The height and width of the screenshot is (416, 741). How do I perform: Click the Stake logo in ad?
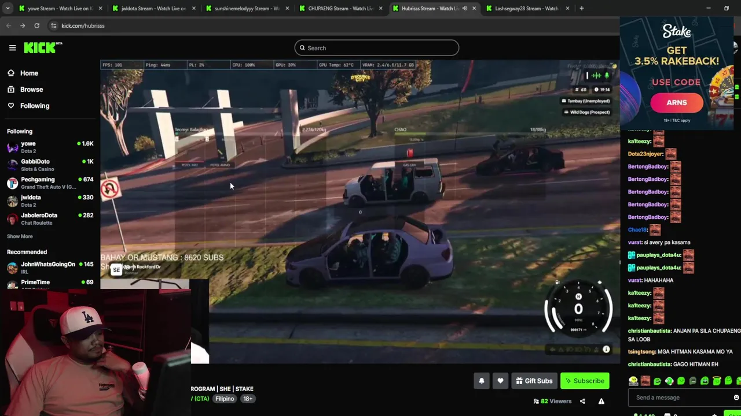tap(676, 31)
